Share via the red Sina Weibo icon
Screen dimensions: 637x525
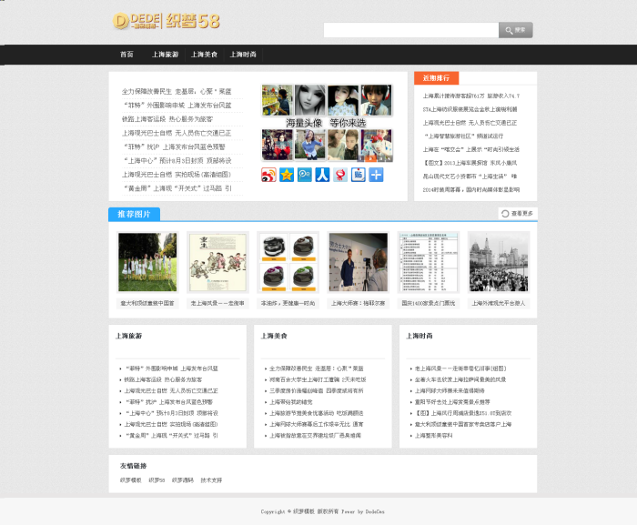click(268, 175)
